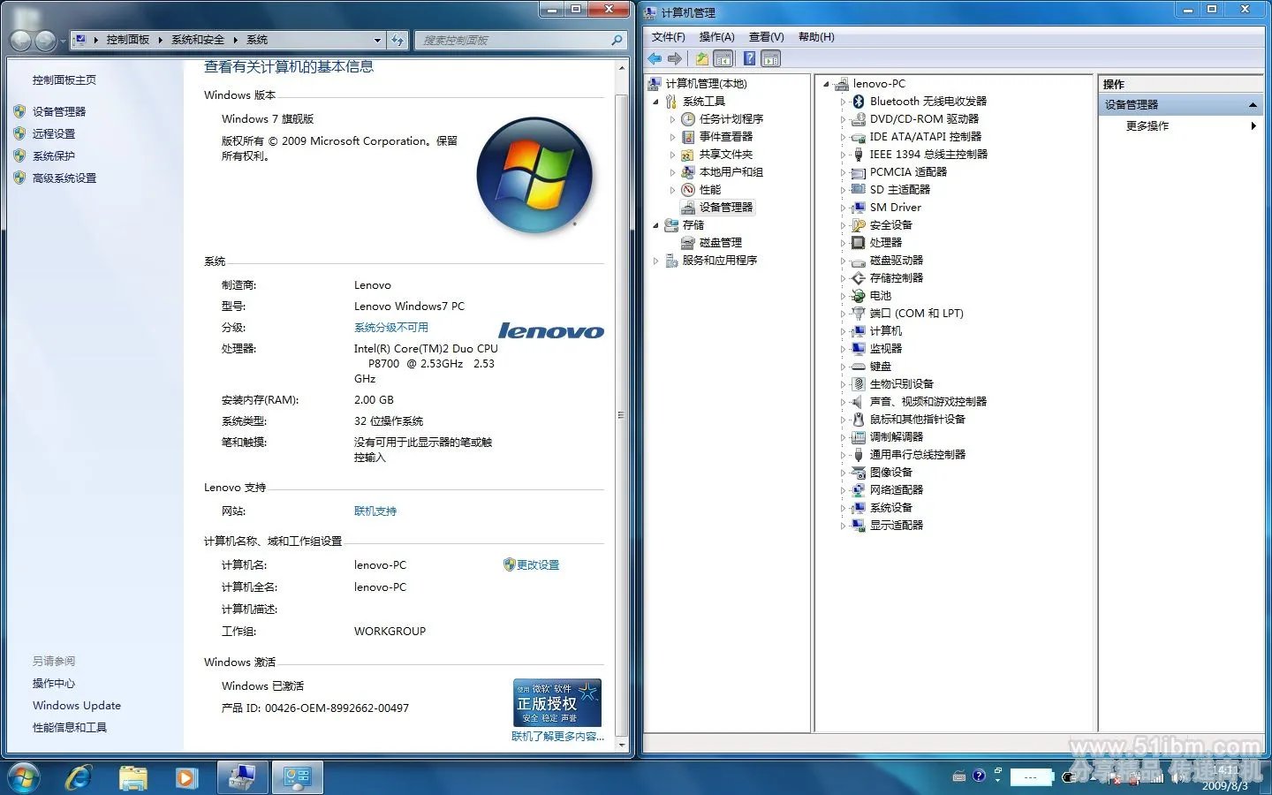This screenshot has height=795, width=1272.
Task: Click 系统和安全 breadcrumb in address bar
Action: [198, 40]
